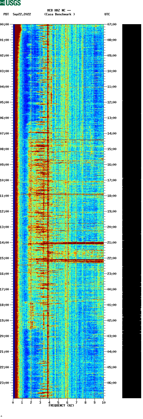
Task: Click the 14:00 PDT left-axis label
Action: (x=5, y=243)
